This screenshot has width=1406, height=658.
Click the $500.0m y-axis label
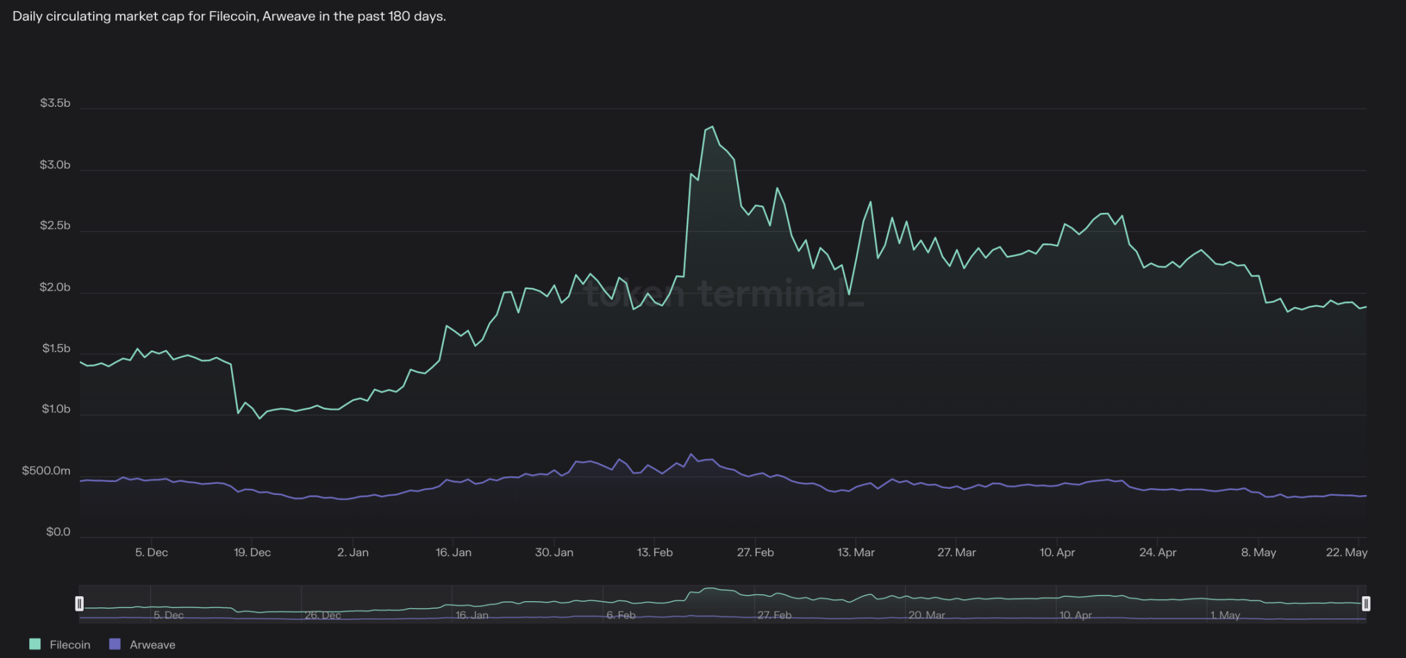pyautogui.click(x=46, y=470)
